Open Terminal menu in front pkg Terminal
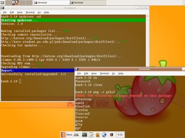The image size is (185, 138). tap(104, 74)
